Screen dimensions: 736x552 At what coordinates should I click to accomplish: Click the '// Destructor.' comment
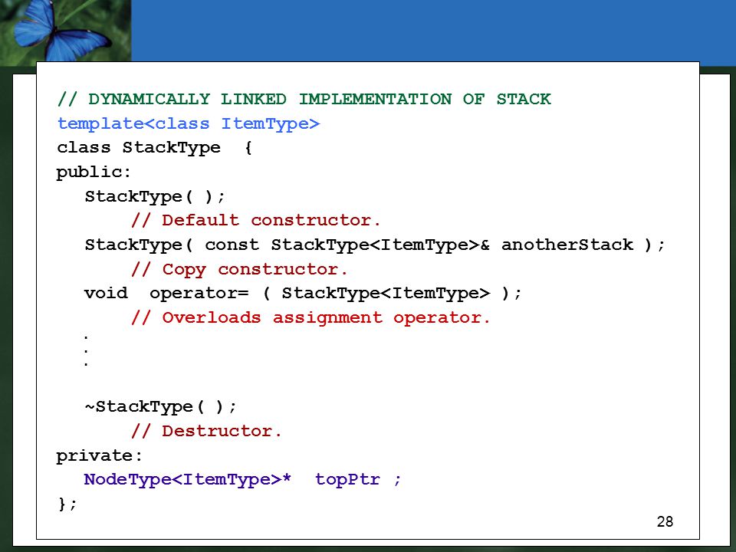206,431
